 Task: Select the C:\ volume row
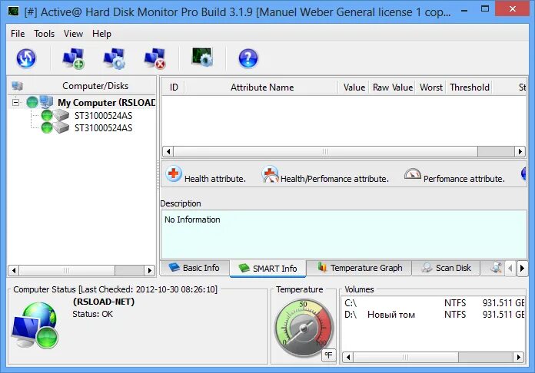pyautogui.click(x=434, y=302)
